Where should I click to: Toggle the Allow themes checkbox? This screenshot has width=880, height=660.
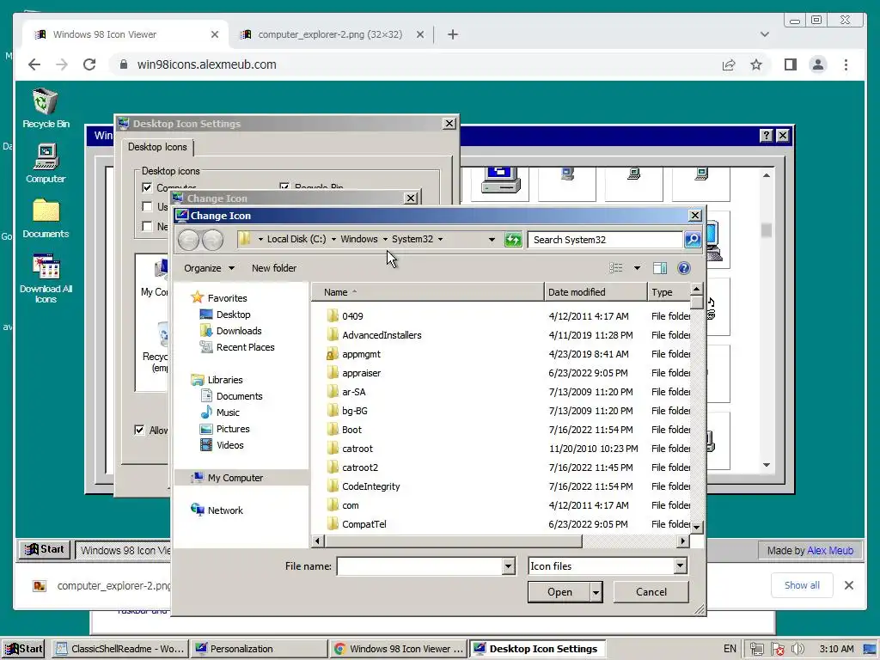tap(139, 430)
